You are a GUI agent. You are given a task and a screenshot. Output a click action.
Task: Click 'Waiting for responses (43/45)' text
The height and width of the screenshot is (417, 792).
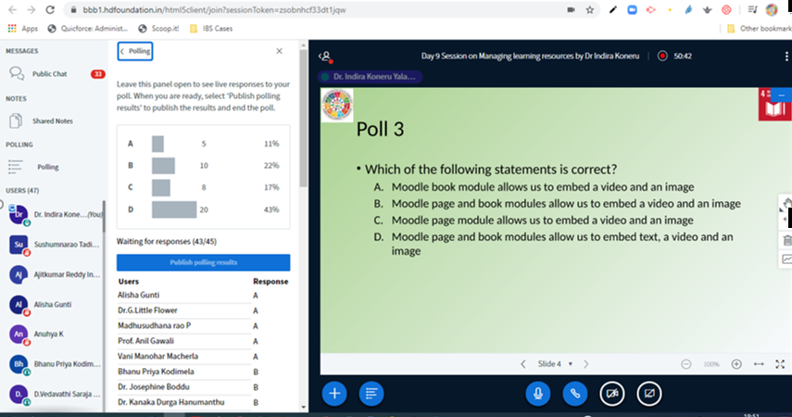[167, 242]
